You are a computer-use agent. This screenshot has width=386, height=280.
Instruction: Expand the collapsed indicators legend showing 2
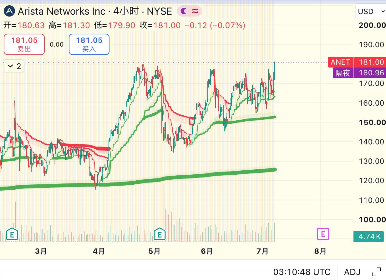coord(14,66)
